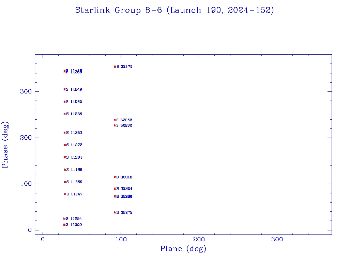
Task: Select the 'S 11261' data label
Action: (74, 157)
